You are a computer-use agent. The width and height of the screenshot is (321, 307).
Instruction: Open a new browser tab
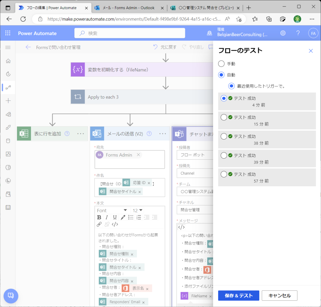tap(249, 8)
